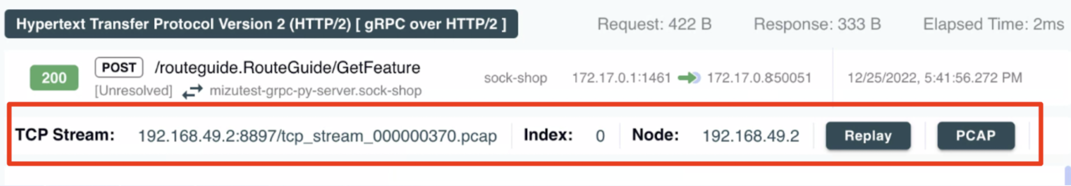Click the Index value 0

click(600, 136)
